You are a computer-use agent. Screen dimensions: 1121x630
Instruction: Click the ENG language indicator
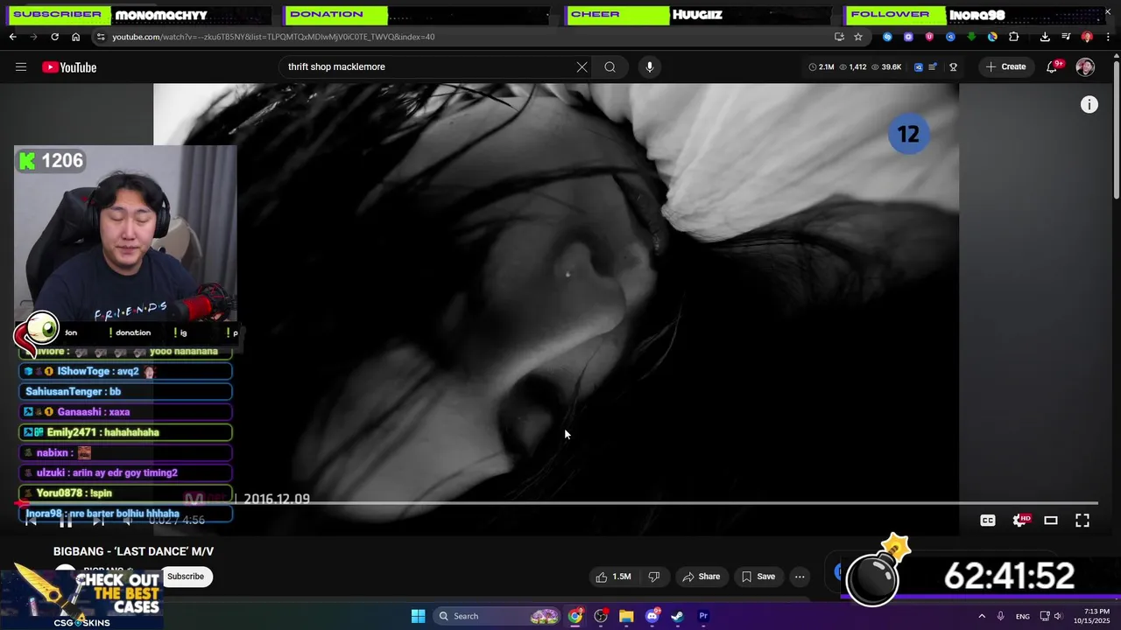pyautogui.click(x=1023, y=616)
